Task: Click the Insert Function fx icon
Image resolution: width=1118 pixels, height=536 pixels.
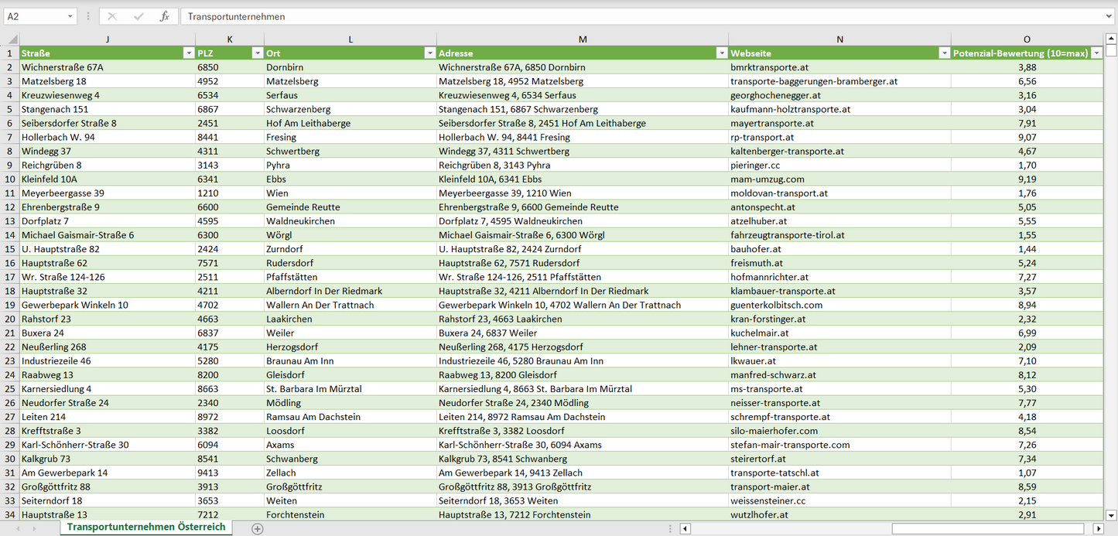Action: 164,16
